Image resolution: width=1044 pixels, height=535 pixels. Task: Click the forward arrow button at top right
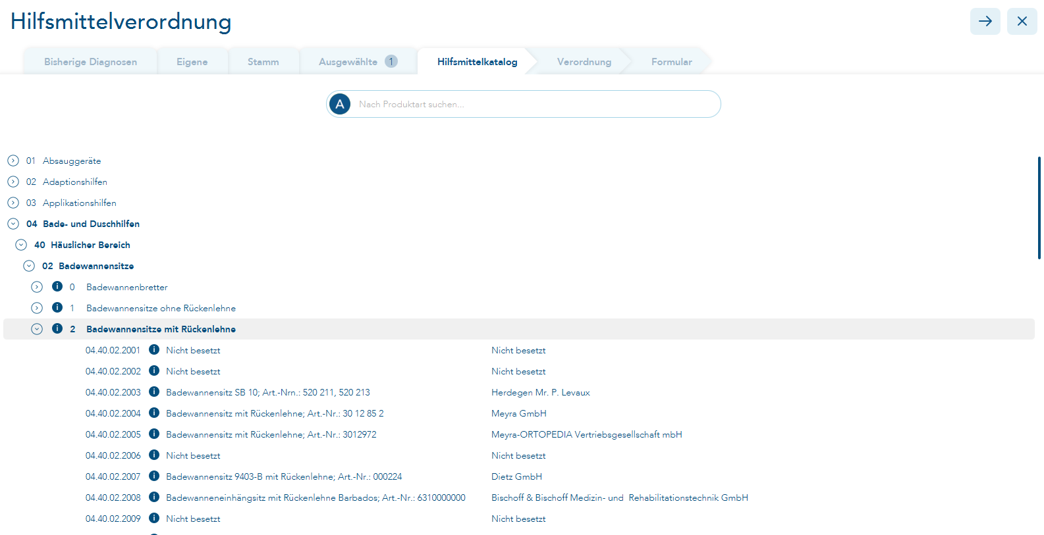coord(985,22)
